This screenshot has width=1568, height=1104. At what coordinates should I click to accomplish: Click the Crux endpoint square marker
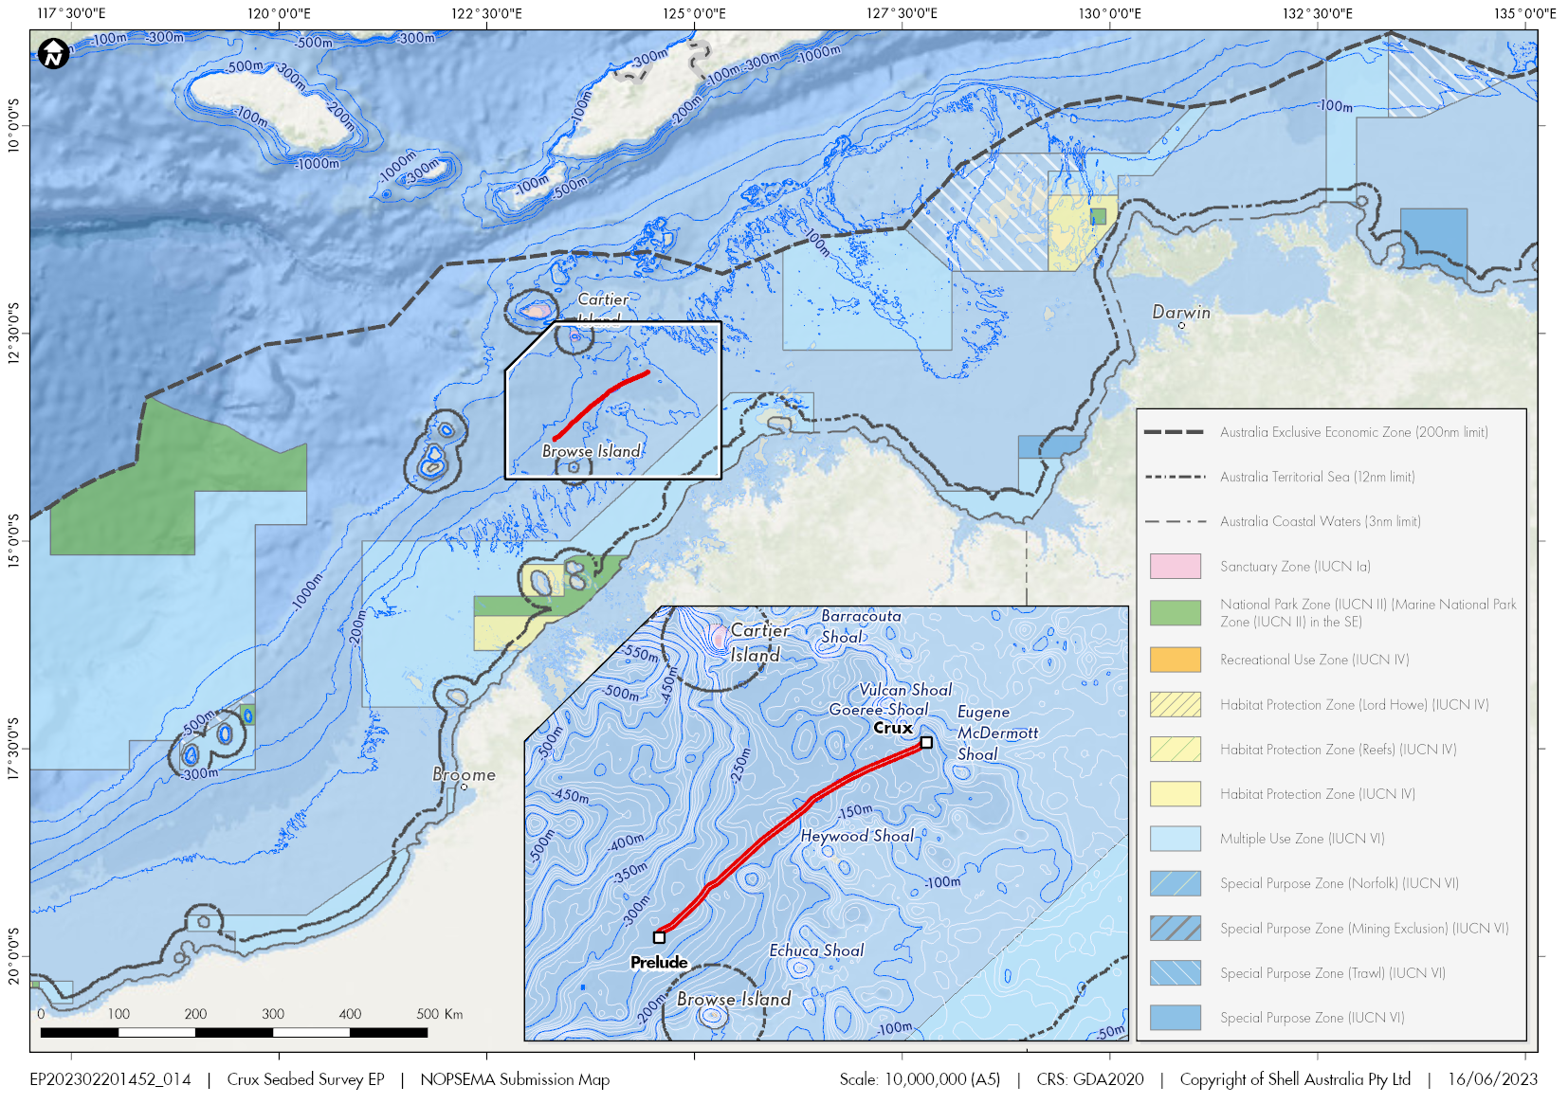point(926,743)
